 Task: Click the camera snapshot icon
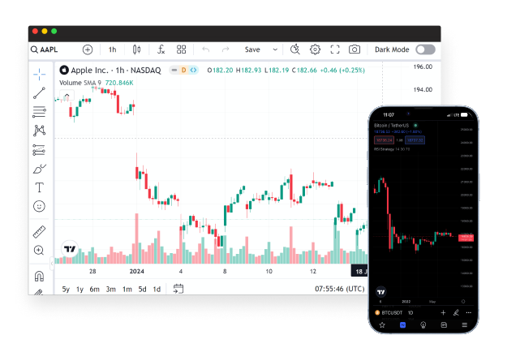[355, 49]
